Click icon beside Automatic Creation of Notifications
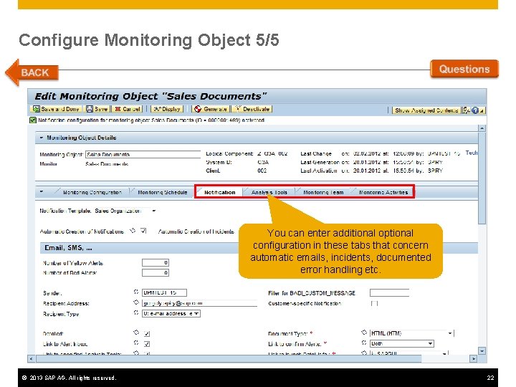The width and height of the screenshot is (516, 387). pos(133,231)
